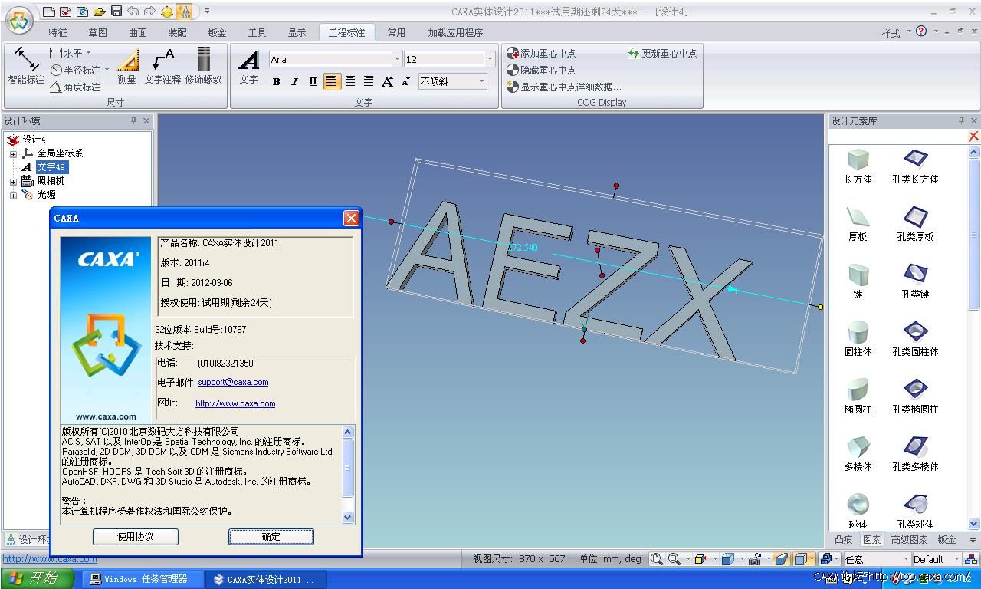Viewport: 981px width, 589px height.
Task: Pick the Polygon prism (多棱体) element
Action: (x=858, y=454)
